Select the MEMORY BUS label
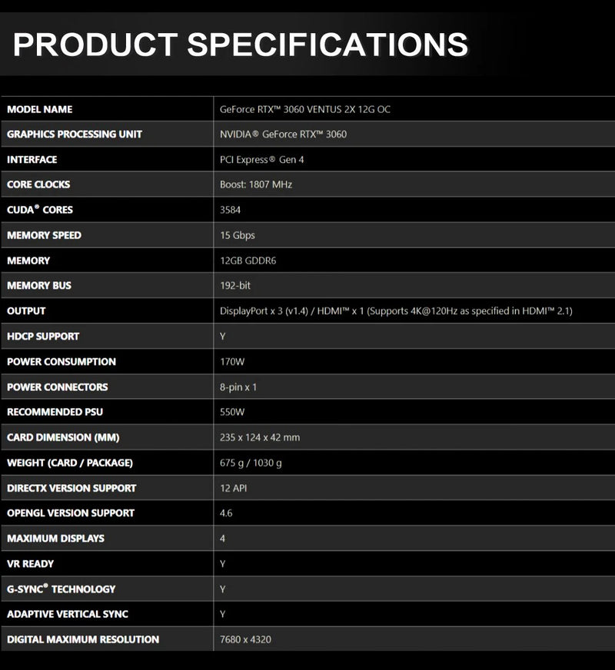 (x=39, y=286)
